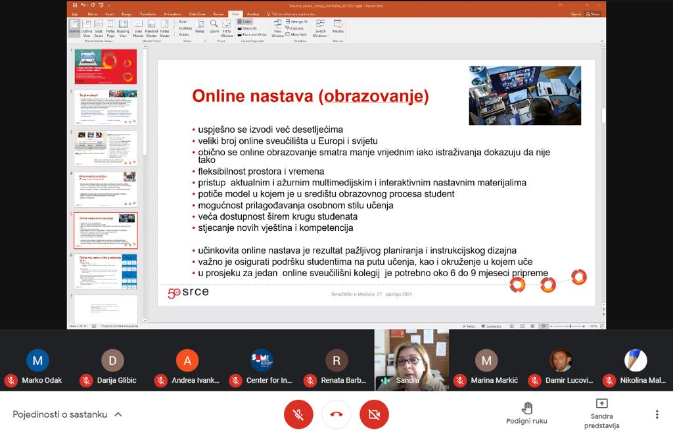Expand Pojedinosti o sastanku details
The image size is (673, 436).
click(x=67, y=414)
